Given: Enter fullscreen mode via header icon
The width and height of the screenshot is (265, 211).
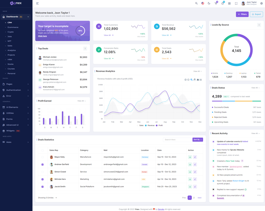Looking at the screenshot, I should click(x=236, y=3).
